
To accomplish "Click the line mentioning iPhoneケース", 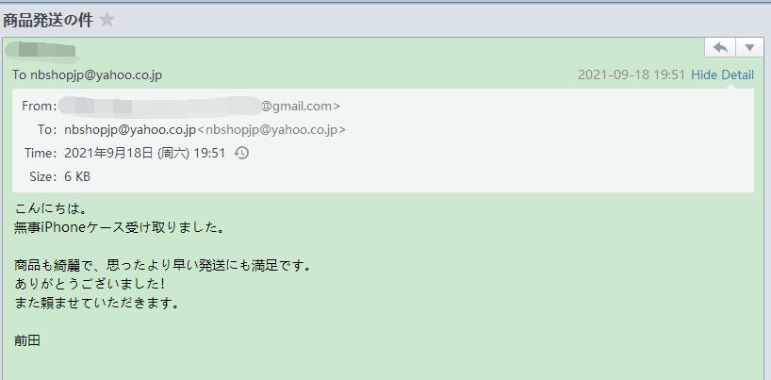I will click(120, 228).
